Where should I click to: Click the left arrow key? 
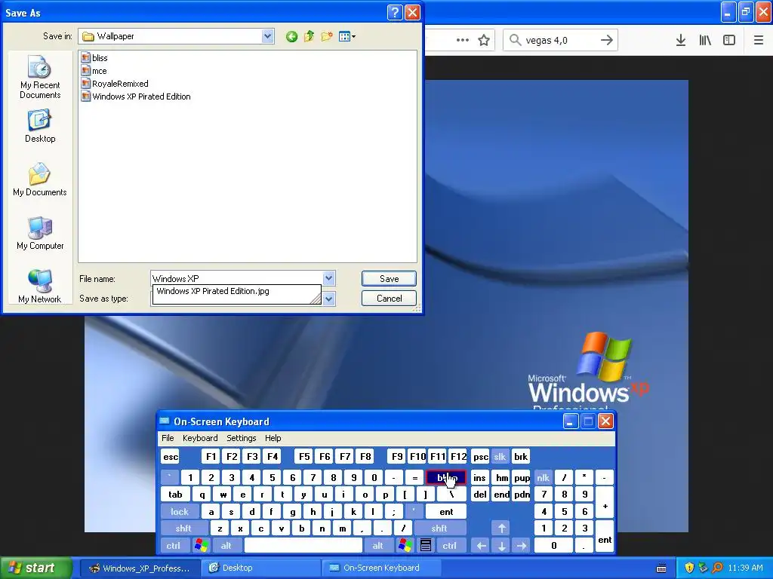482,546
